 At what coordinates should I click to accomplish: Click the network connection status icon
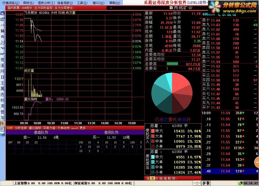coord(241,183)
